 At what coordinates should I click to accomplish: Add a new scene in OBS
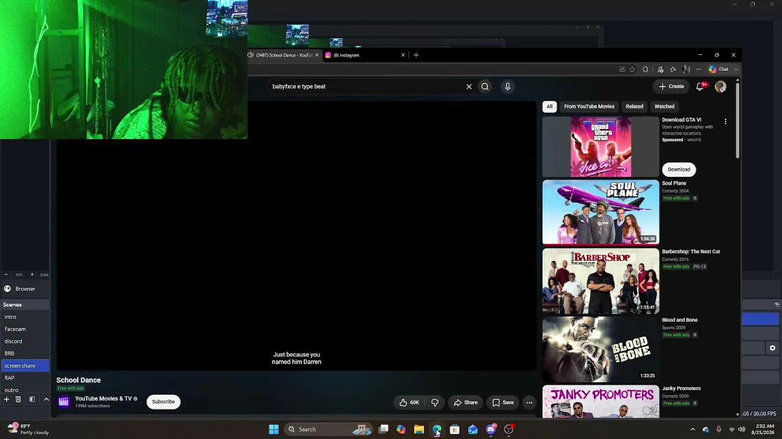(x=6, y=399)
